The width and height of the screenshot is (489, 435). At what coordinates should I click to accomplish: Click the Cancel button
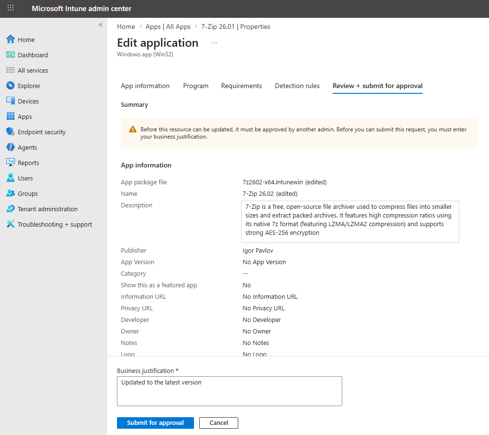(x=219, y=422)
